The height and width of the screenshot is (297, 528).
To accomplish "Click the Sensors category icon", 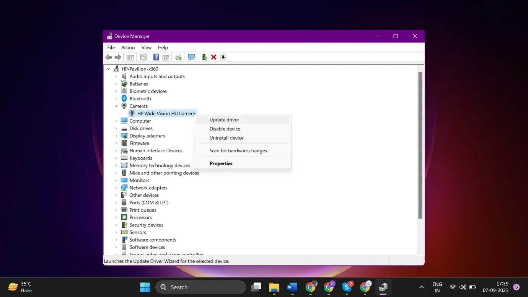I will pos(124,232).
